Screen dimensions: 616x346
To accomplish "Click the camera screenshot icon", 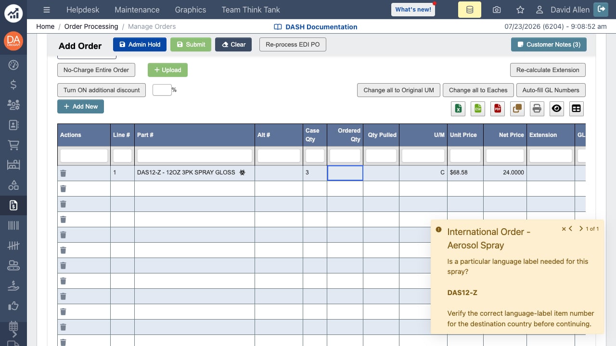I will point(497,10).
